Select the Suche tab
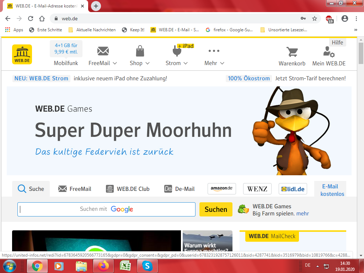The height and width of the screenshot is (273, 364). pos(31,189)
